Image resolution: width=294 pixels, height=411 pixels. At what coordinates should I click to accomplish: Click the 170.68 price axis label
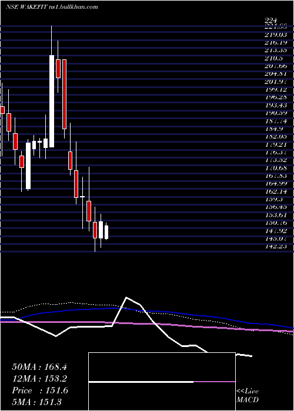pyautogui.click(x=275, y=168)
